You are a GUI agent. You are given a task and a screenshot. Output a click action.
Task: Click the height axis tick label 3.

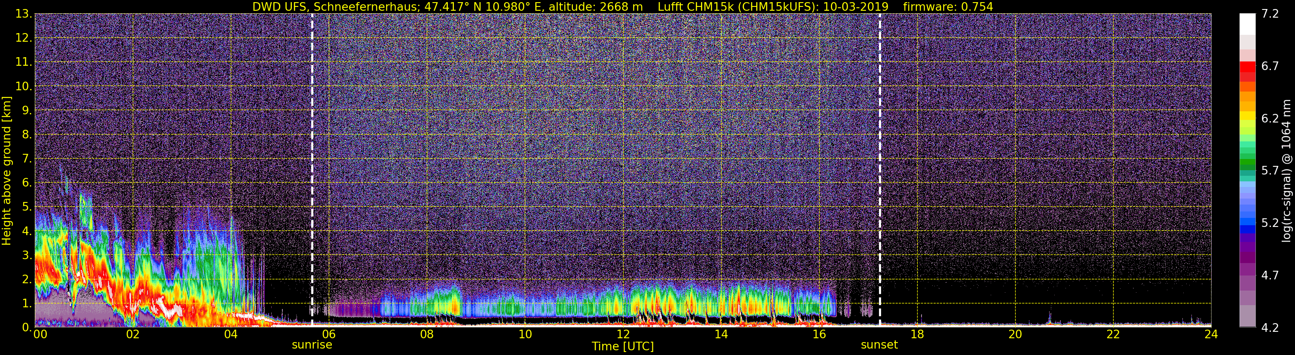pos(27,255)
